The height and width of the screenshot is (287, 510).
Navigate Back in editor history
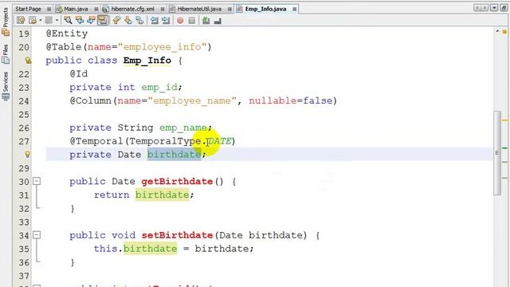point(33,21)
